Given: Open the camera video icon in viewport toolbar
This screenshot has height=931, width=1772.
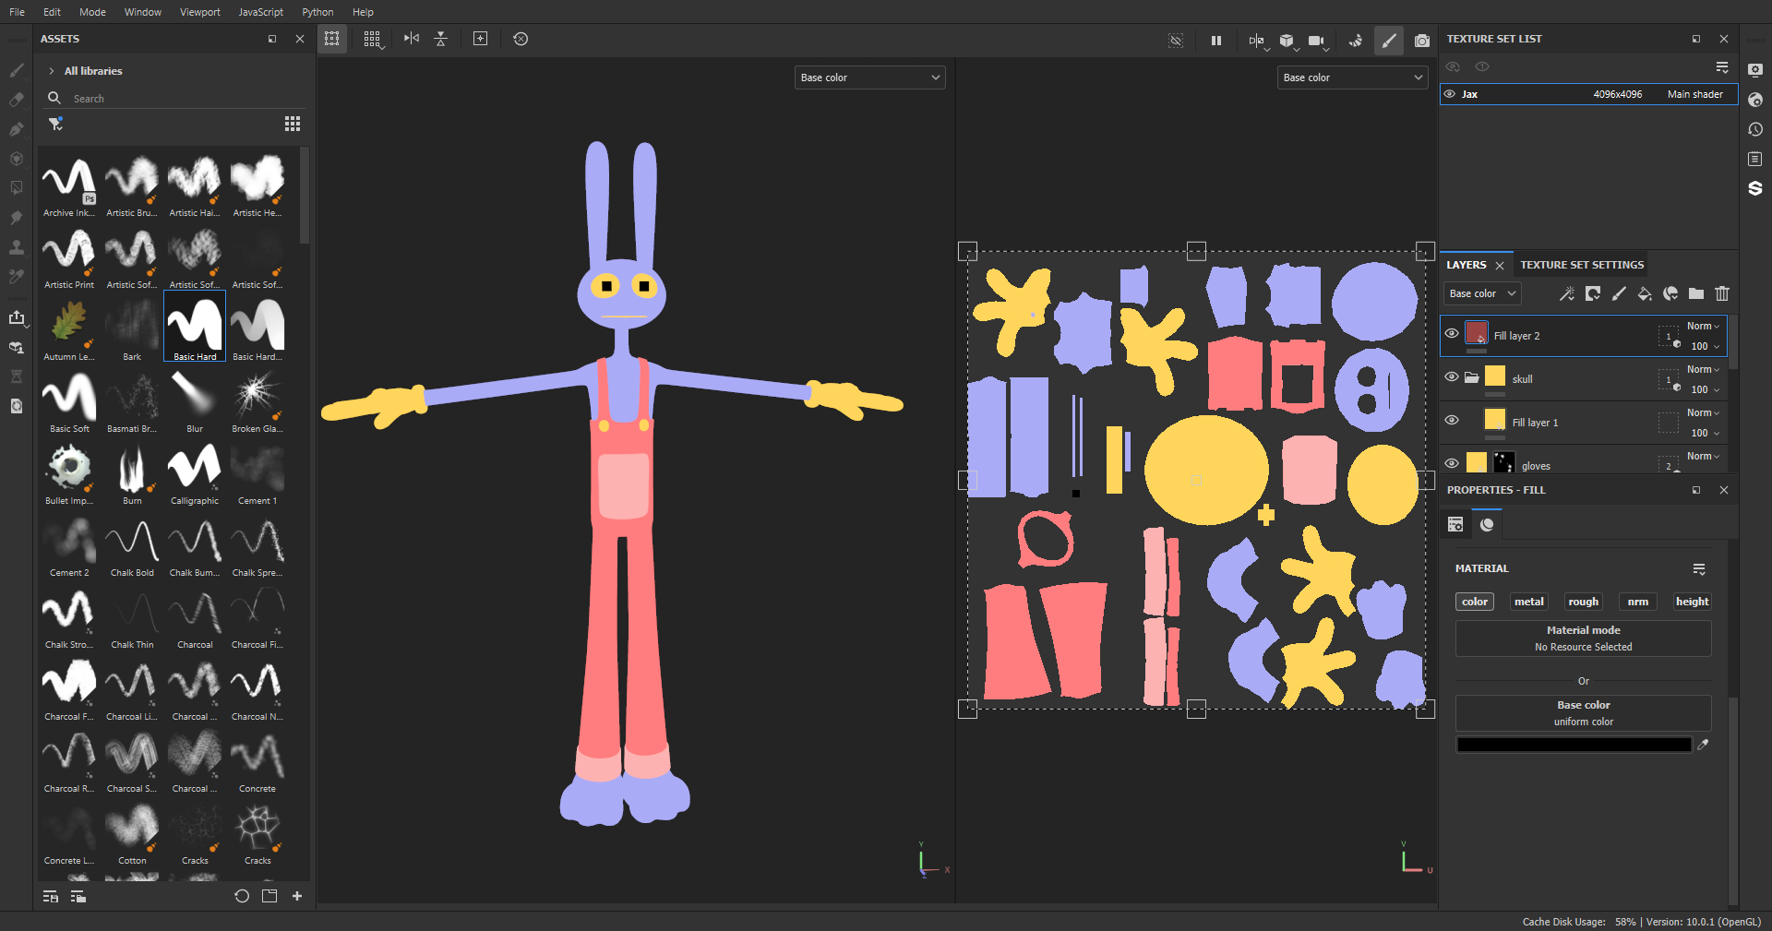Looking at the screenshot, I should [1316, 40].
